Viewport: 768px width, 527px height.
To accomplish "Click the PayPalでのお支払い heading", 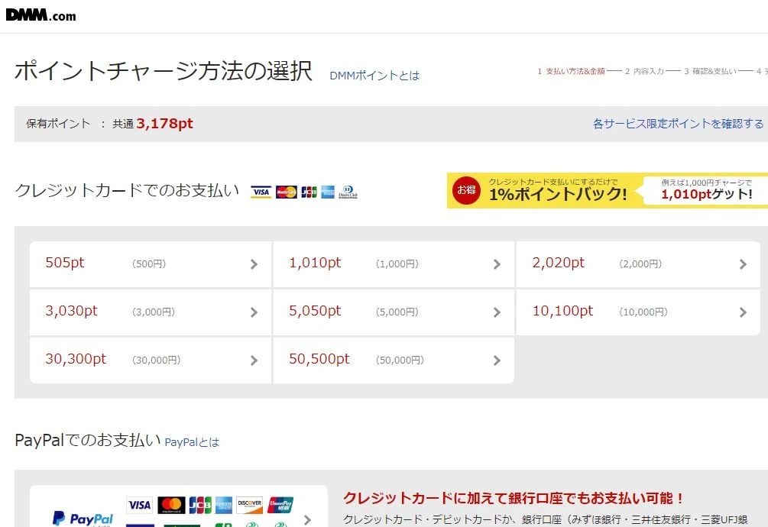I will click(88, 441).
